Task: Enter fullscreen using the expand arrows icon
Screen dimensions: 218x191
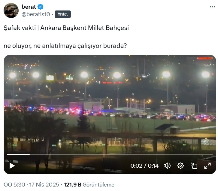Action: click(x=207, y=166)
